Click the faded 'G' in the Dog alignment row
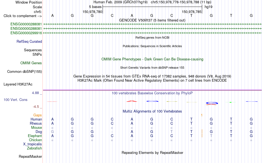Screen dimensions: 262x163 [x=52, y=132]
